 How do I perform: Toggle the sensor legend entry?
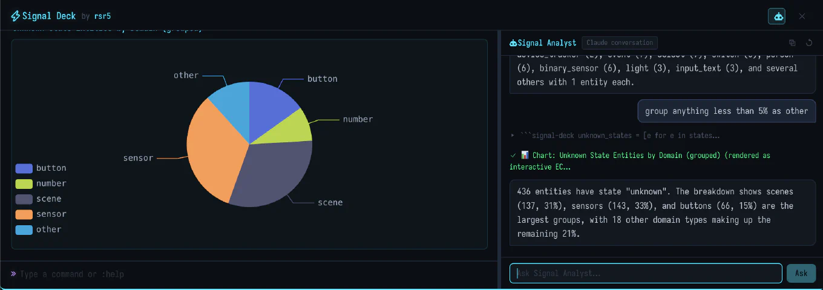(x=41, y=214)
